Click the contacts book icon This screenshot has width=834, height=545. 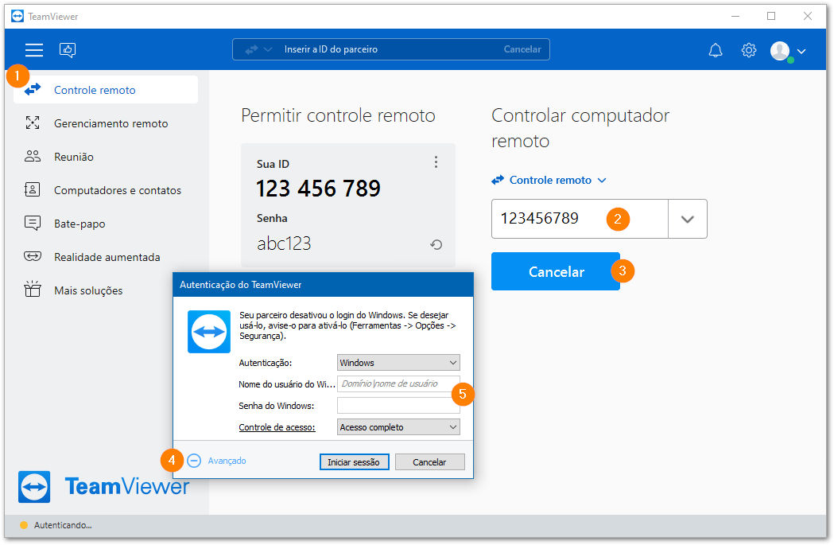(x=32, y=189)
